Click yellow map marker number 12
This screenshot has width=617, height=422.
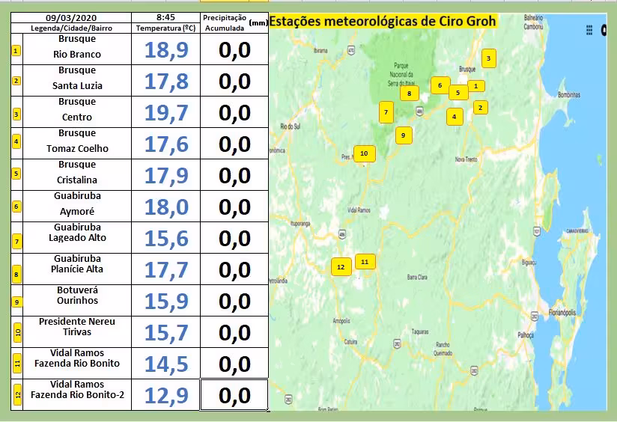pyautogui.click(x=341, y=266)
